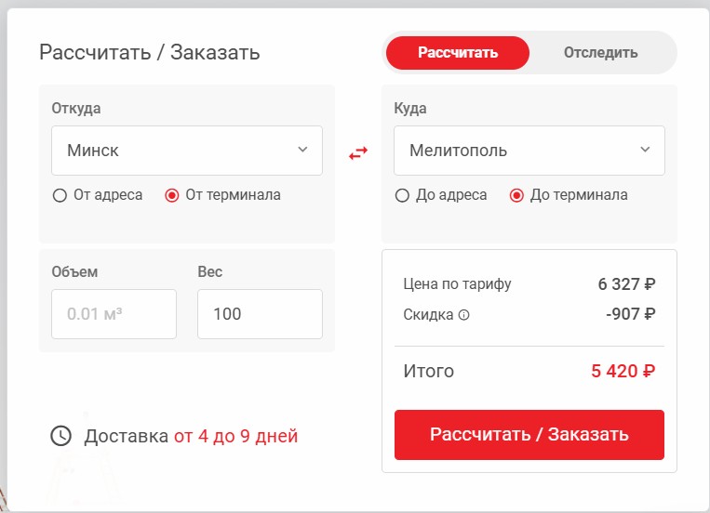Click the tariff price 6 327 ₽
The height and width of the screenshot is (513, 710).
coord(626,284)
